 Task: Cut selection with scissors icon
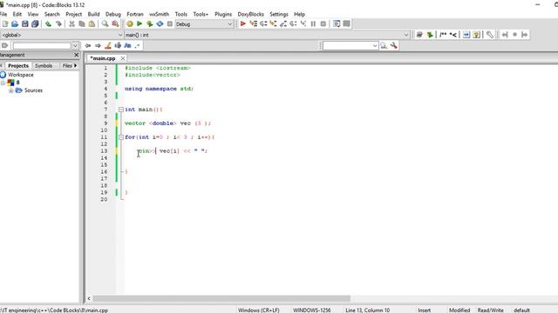point(71,23)
